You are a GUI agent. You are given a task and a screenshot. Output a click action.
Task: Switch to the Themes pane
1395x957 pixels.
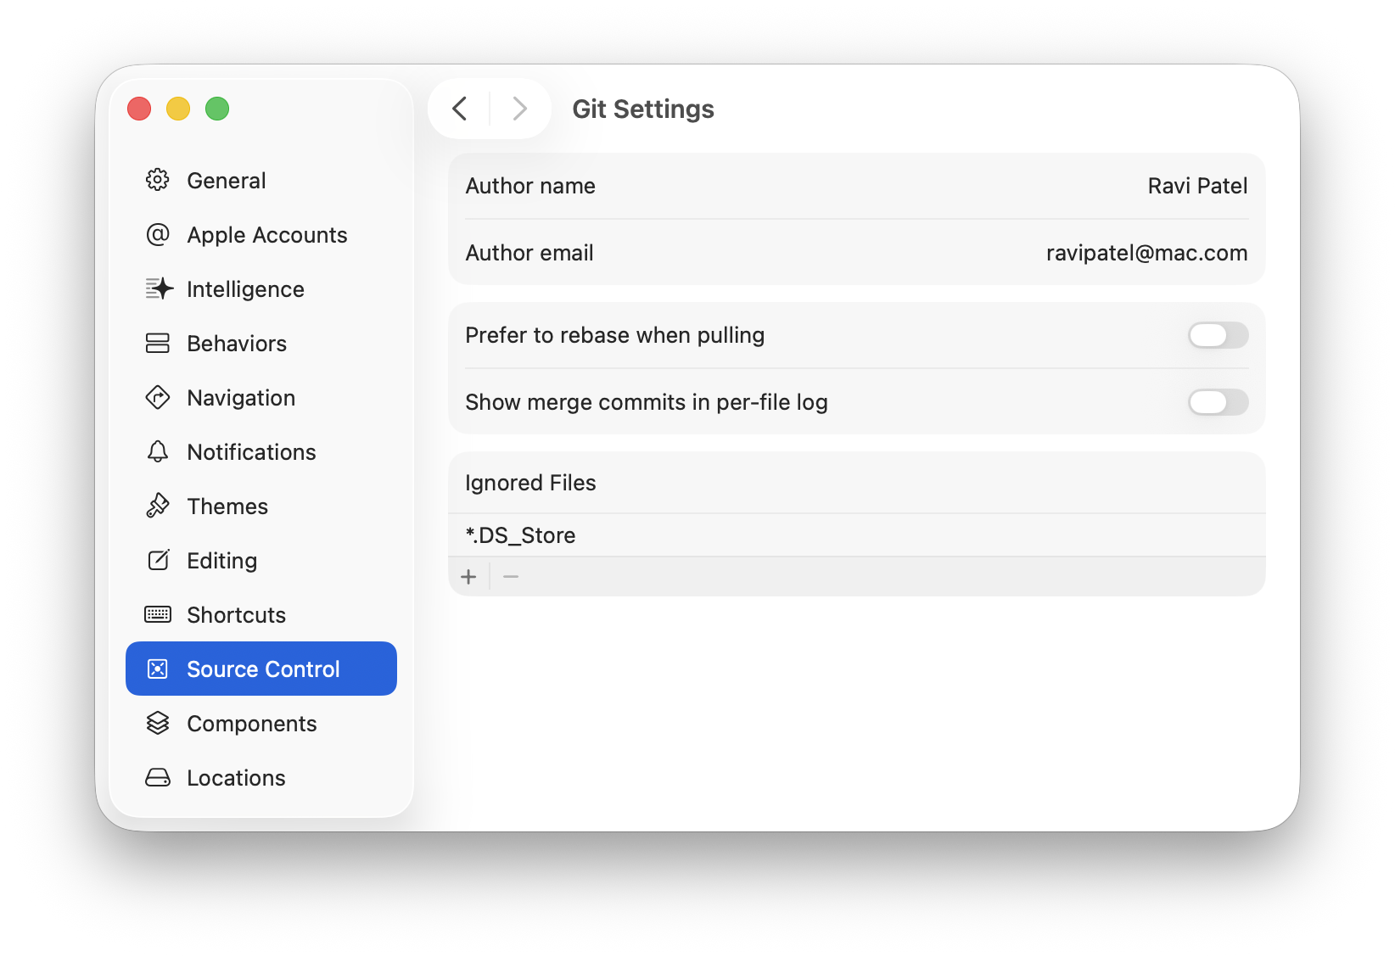pos(227,506)
